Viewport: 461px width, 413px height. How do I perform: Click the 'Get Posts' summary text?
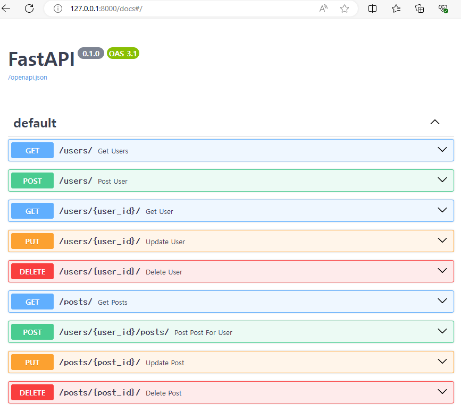tap(113, 302)
